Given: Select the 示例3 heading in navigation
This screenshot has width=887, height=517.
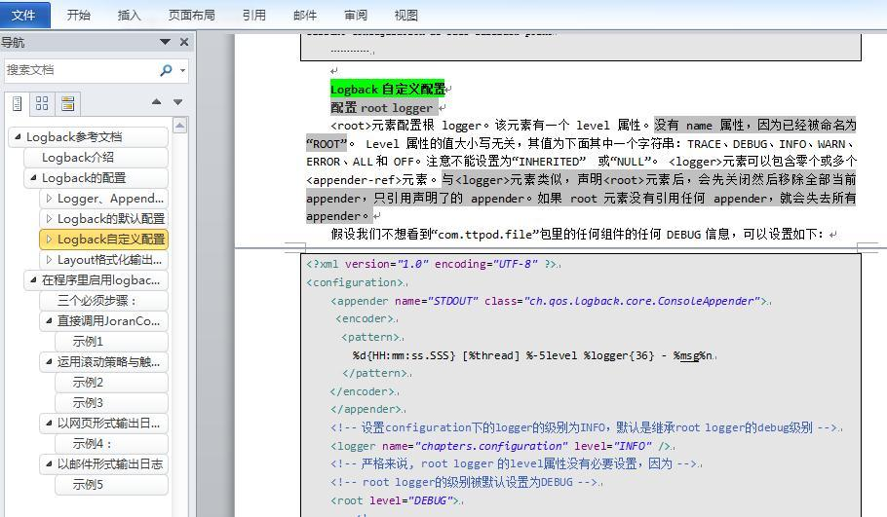Looking at the screenshot, I should point(88,403).
